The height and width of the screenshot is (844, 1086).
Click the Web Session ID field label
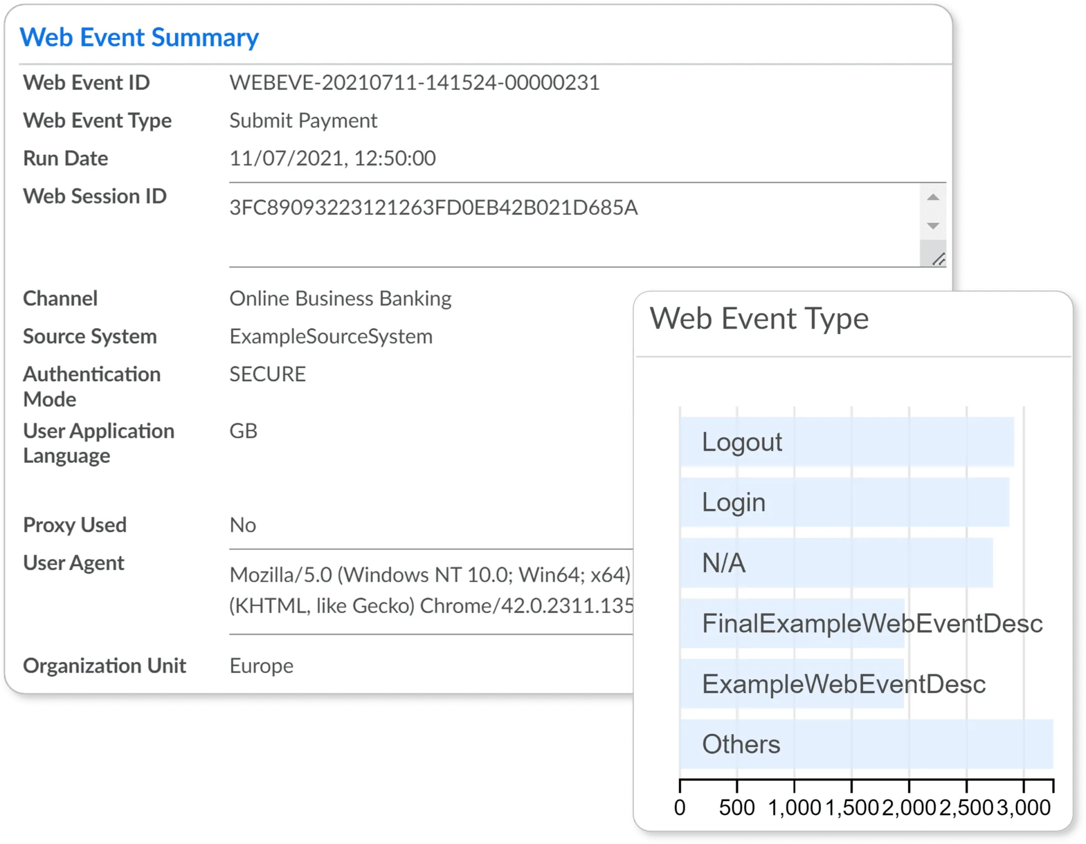94,196
